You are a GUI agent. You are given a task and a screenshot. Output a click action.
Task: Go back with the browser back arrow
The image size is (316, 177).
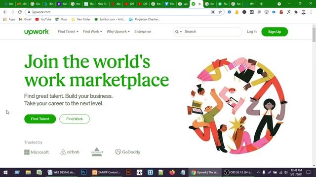pos(5,12)
